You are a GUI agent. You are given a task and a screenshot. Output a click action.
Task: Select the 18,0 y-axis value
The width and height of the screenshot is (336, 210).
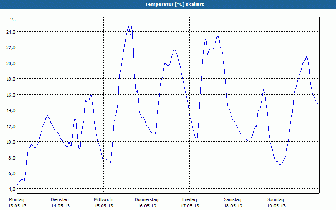point(11,79)
